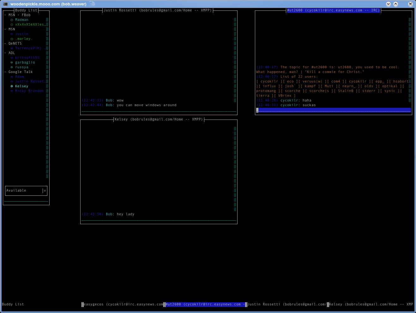Select TerrenceP(H) under the QeNETS group
Image resolution: width=416 pixels, height=313 pixels.
[x=28, y=48]
